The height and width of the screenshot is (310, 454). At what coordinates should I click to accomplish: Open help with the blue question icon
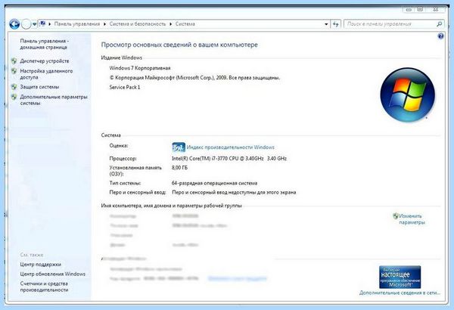(440, 36)
